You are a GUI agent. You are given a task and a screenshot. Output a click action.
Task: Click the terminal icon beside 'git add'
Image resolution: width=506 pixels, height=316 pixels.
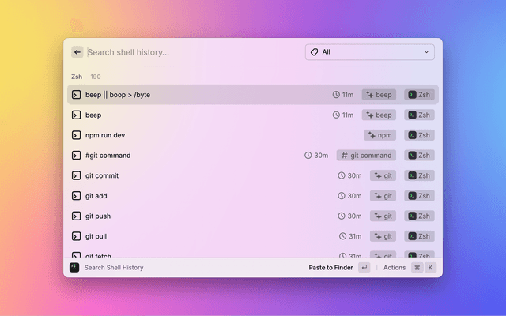pyautogui.click(x=77, y=196)
